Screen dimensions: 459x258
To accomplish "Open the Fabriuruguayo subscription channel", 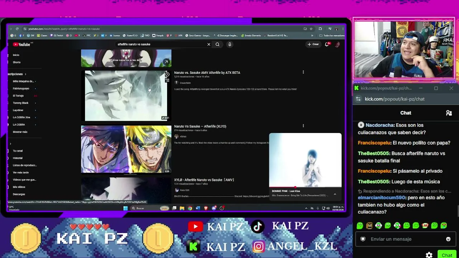I will 21,89.
